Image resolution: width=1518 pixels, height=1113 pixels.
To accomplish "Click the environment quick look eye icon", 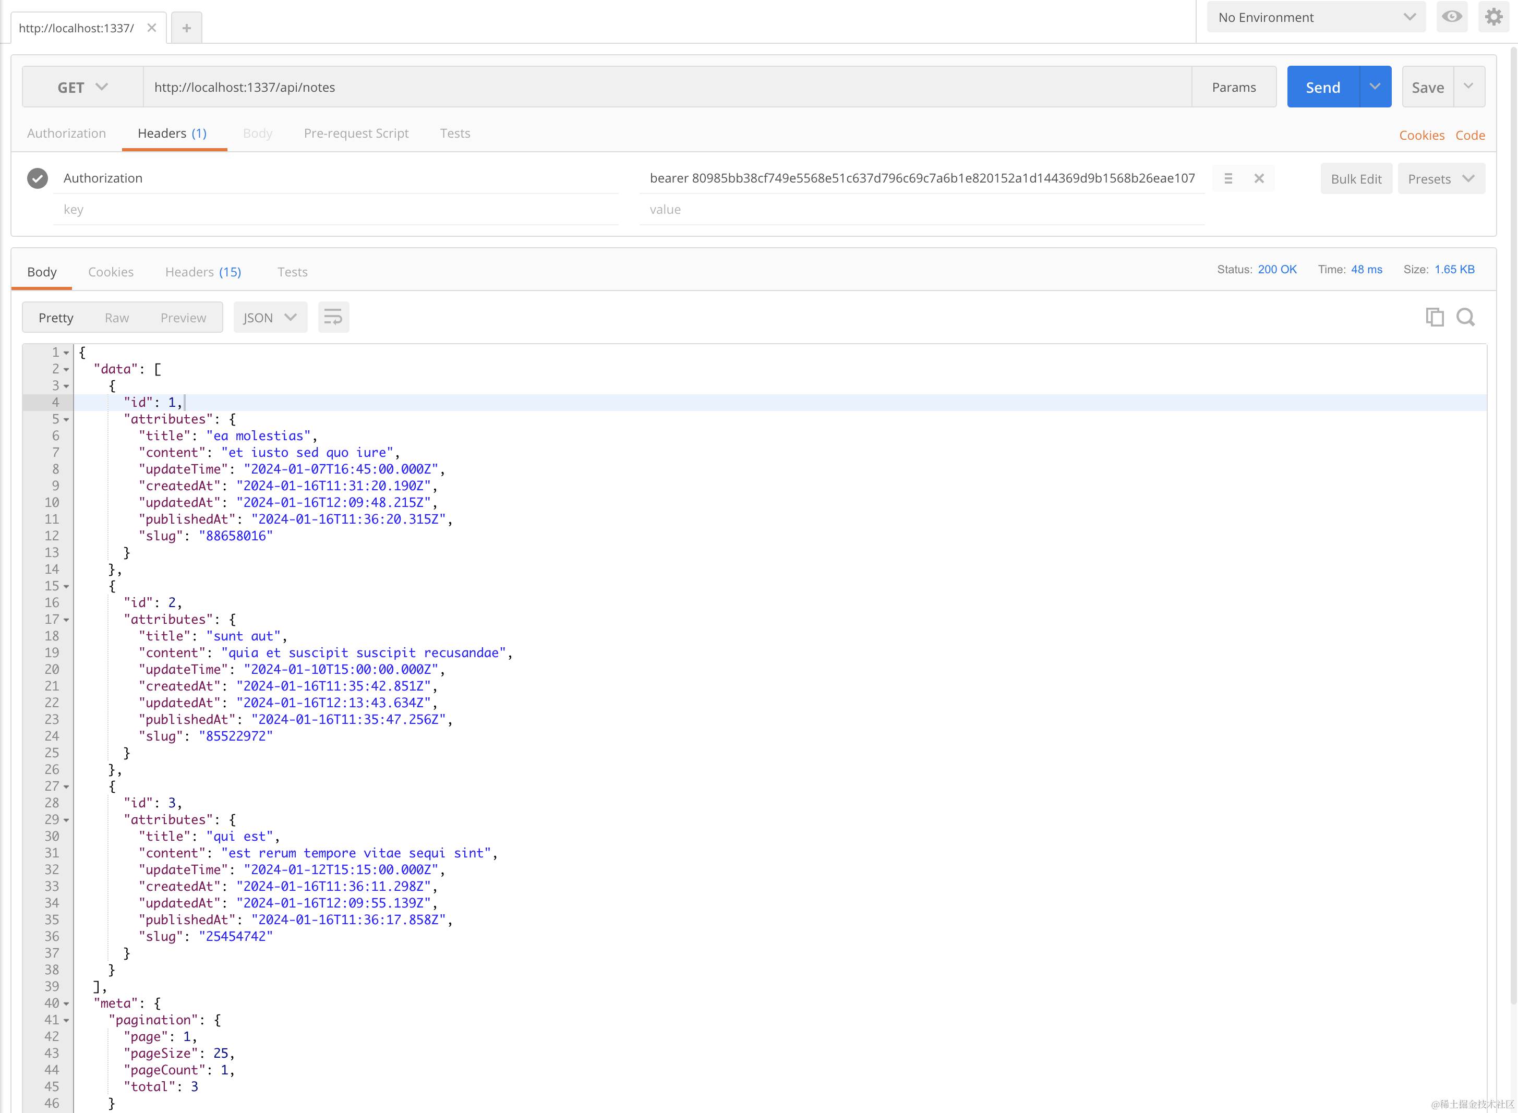I will (1451, 17).
